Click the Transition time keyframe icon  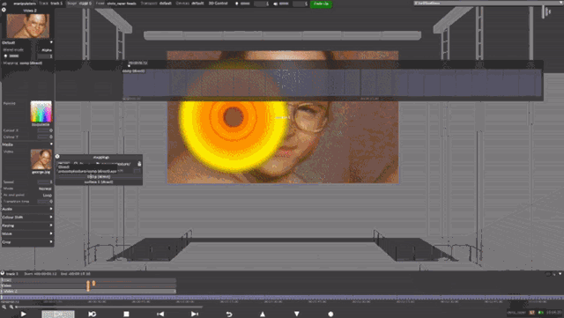(51, 202)
